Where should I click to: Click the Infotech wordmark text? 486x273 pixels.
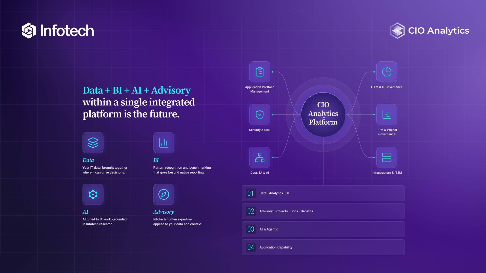(x=67, y=31)
